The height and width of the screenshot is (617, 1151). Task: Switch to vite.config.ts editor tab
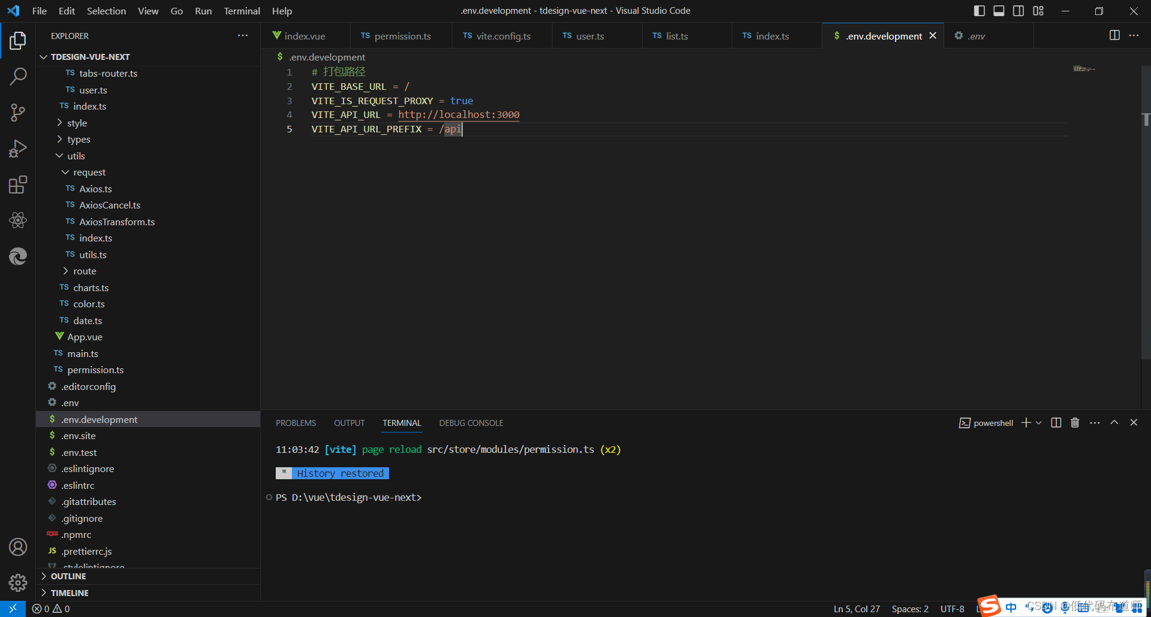[x=502, y=36]
